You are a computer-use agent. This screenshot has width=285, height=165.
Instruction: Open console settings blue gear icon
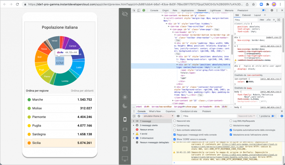click(x=282, y=116)
